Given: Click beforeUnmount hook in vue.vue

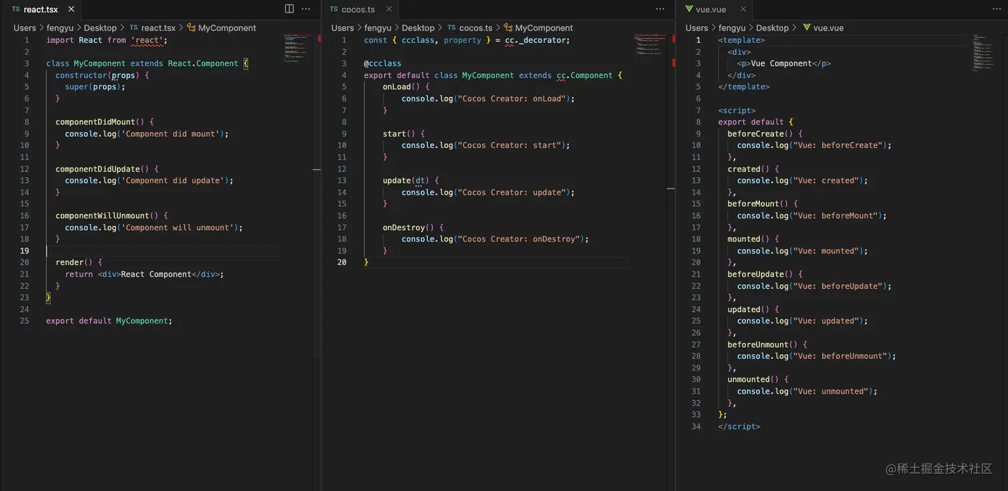Looking at the screenshot, I should [x=758, y=344].
